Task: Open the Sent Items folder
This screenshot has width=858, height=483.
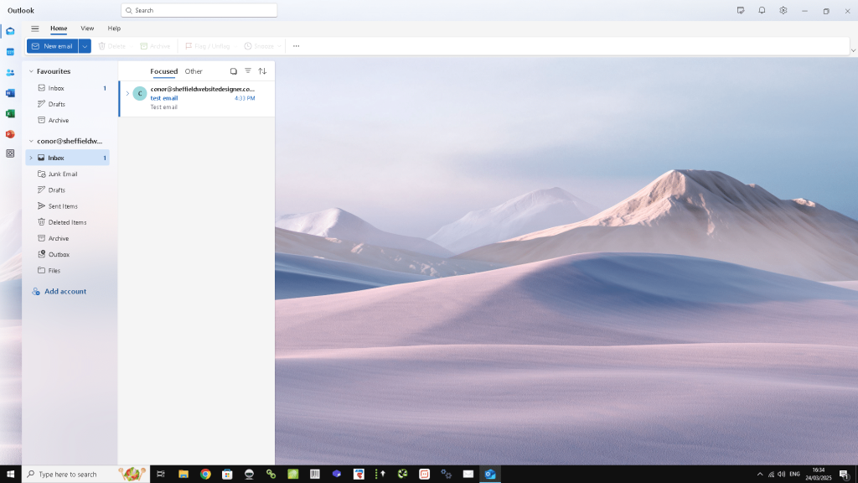Action: click(x=68, y=206)
